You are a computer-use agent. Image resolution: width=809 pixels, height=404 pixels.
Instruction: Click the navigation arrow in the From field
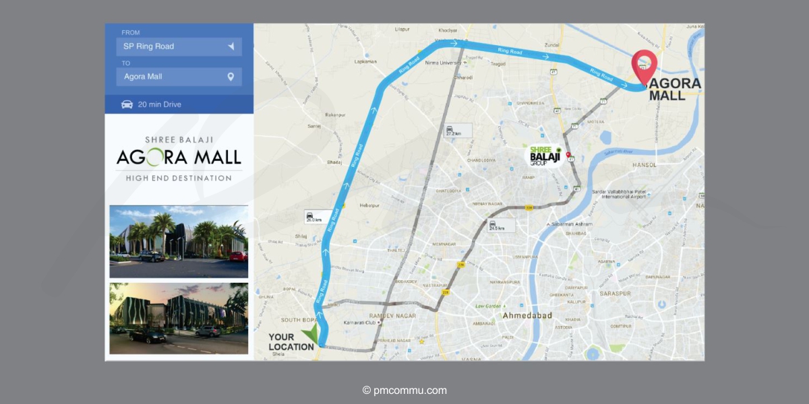tap(231, 46)
